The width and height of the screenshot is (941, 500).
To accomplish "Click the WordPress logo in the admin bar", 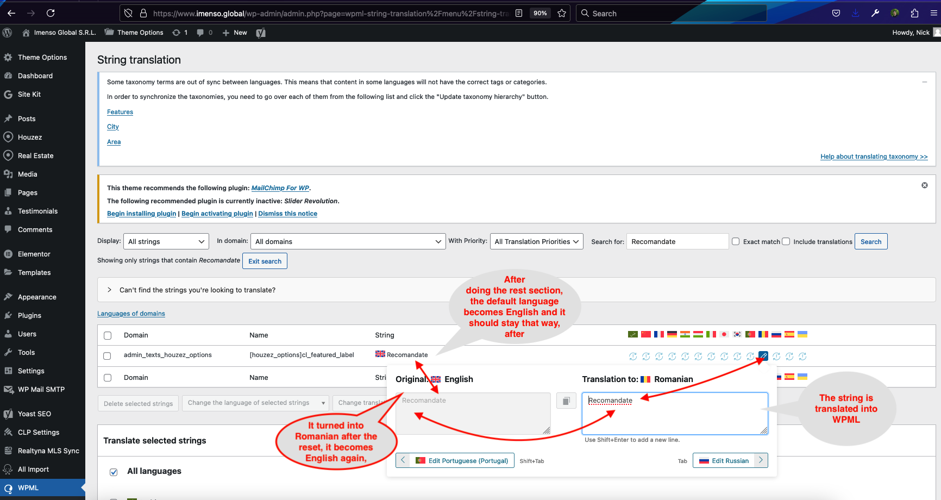I will coord(7,33).
